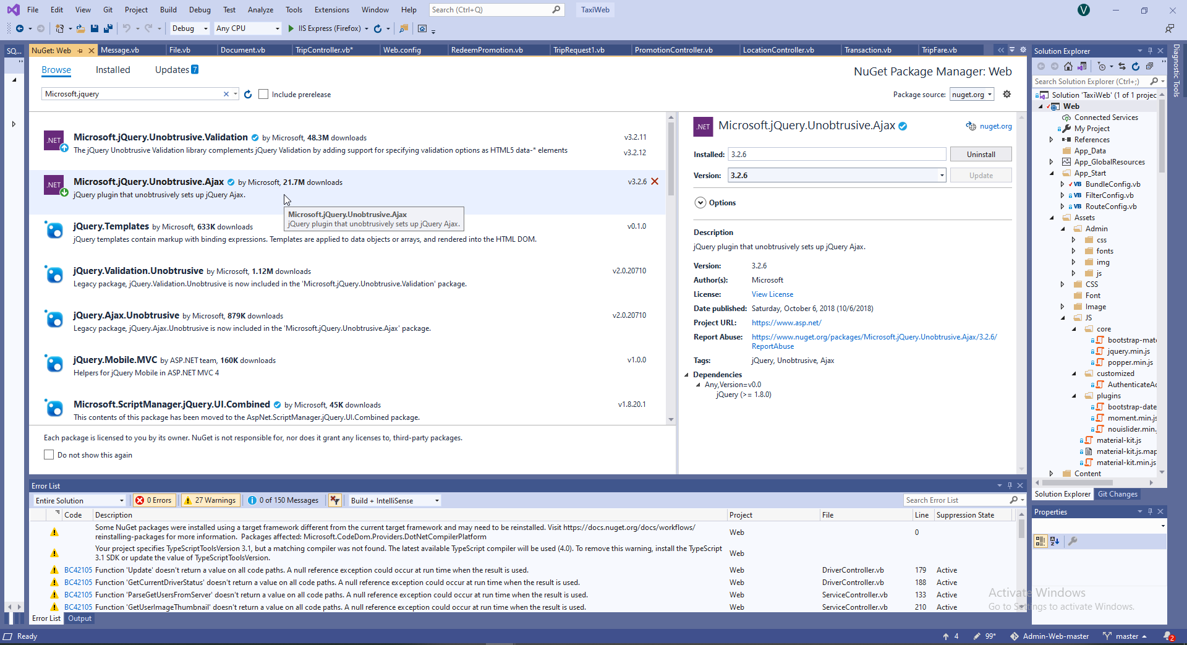
Task: Open the Package source dropdown
Action: (972, 95)
